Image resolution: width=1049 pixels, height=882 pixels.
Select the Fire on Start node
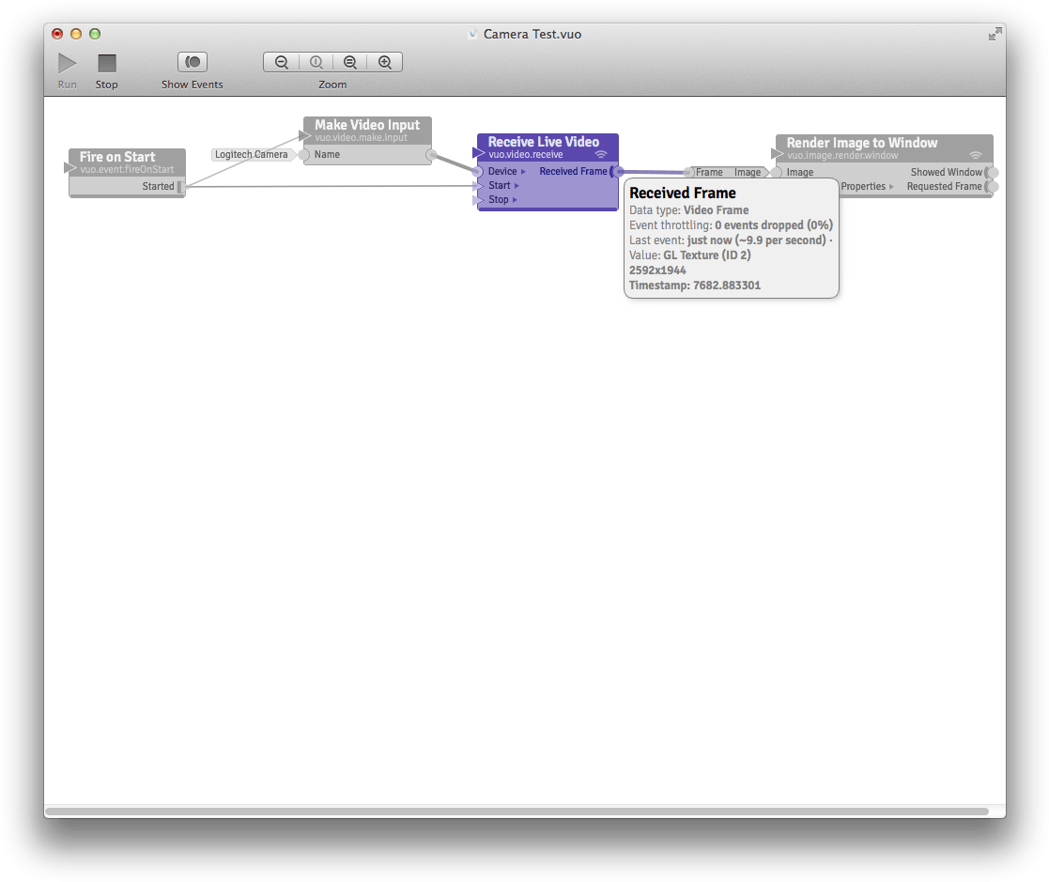tap(117, 157)
